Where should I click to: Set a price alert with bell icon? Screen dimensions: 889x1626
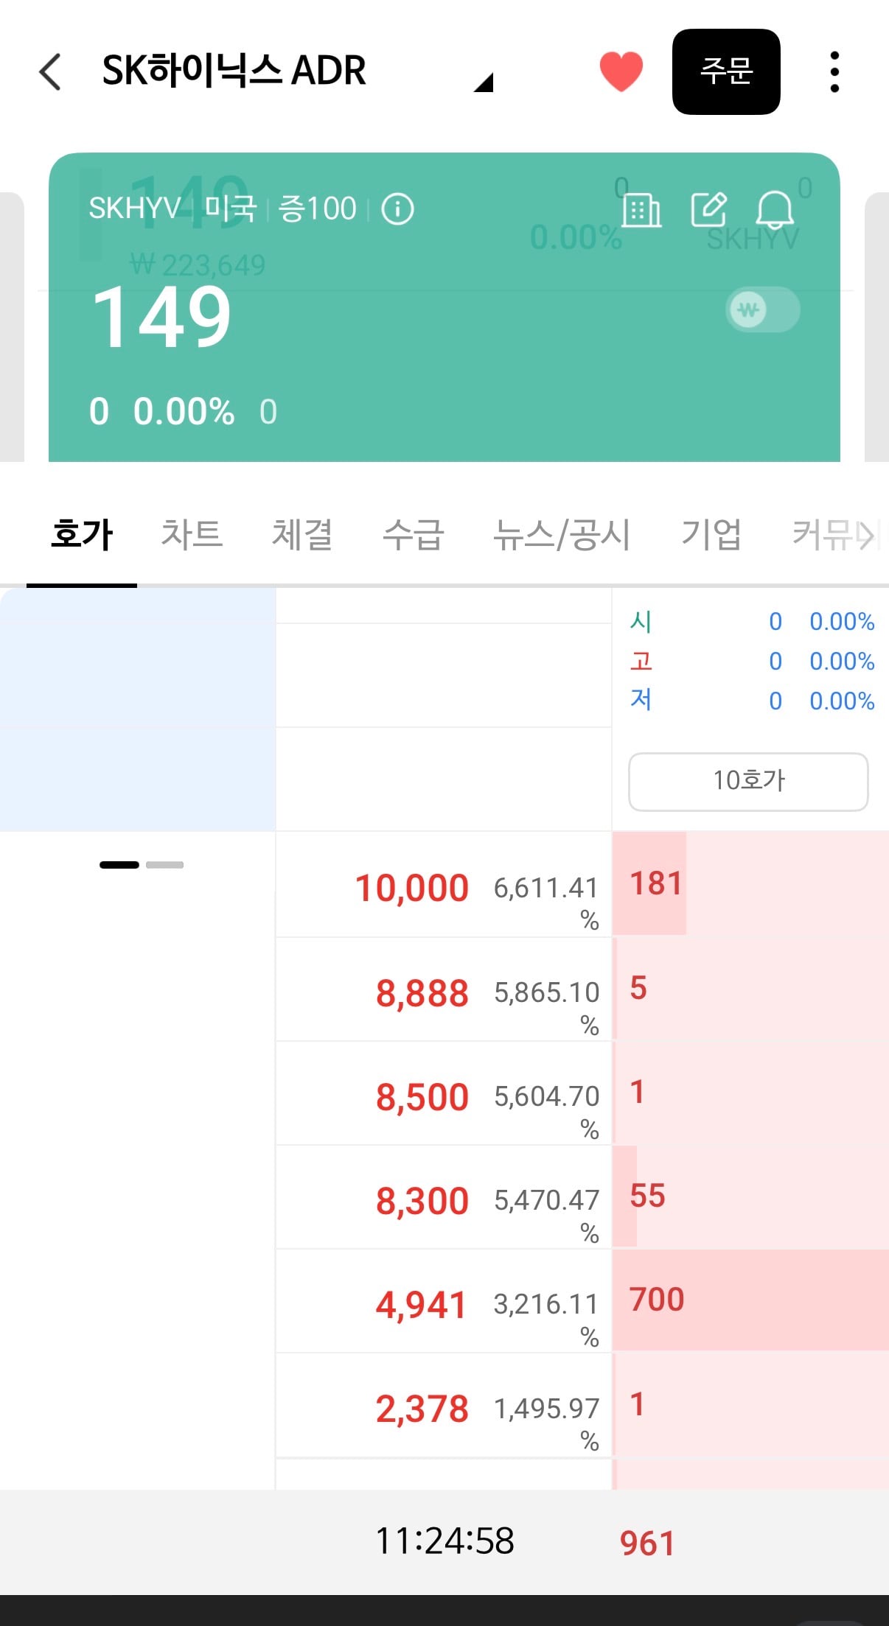coord(775,210)
